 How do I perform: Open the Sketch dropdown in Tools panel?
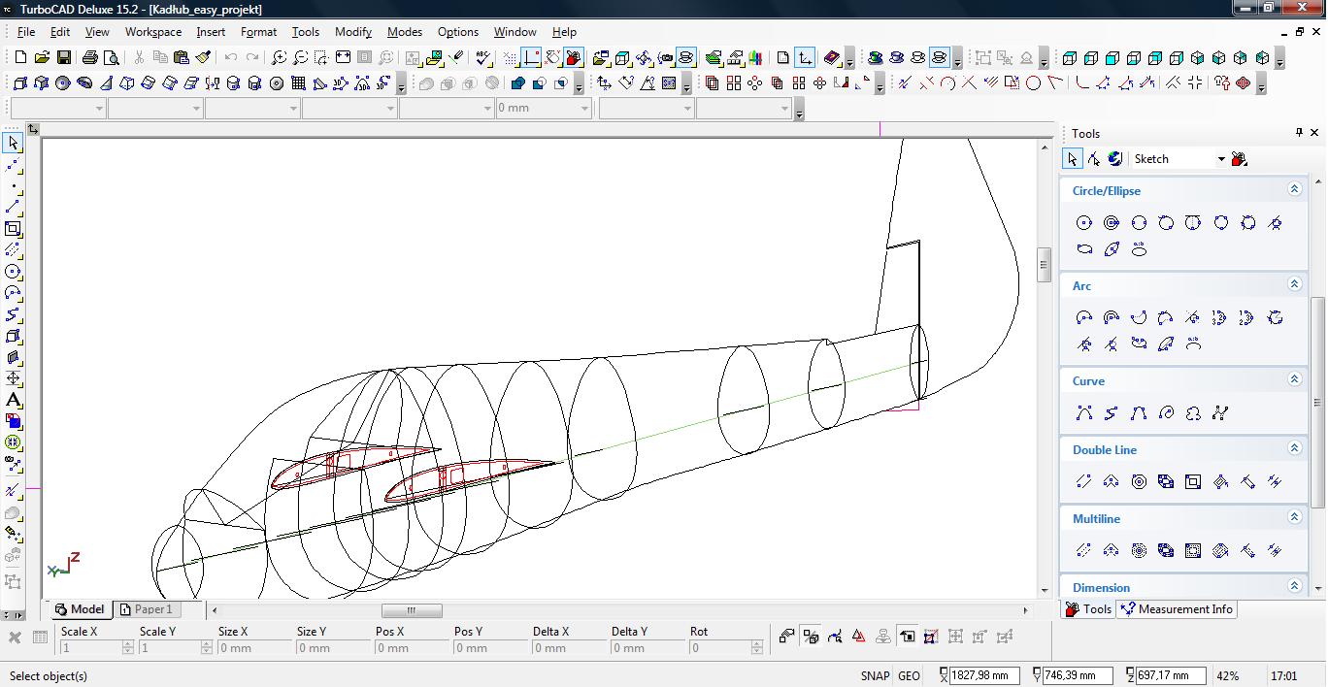(1221, 159)
